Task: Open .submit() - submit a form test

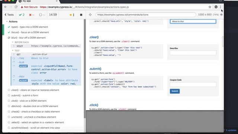Action: click(25, 95)
